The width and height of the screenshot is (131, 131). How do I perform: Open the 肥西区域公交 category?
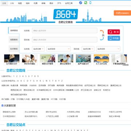[16, 90]
